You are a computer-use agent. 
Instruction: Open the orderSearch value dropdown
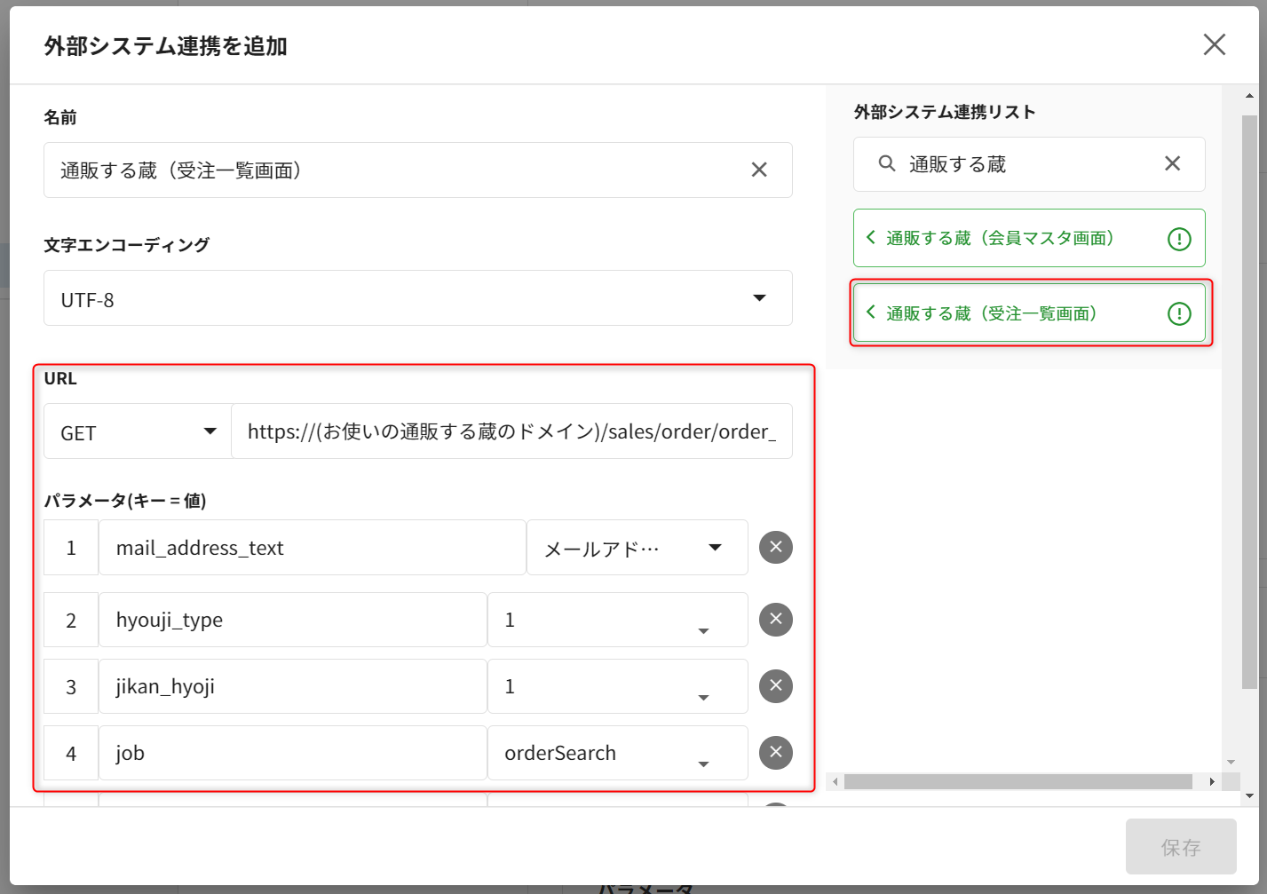703,763
